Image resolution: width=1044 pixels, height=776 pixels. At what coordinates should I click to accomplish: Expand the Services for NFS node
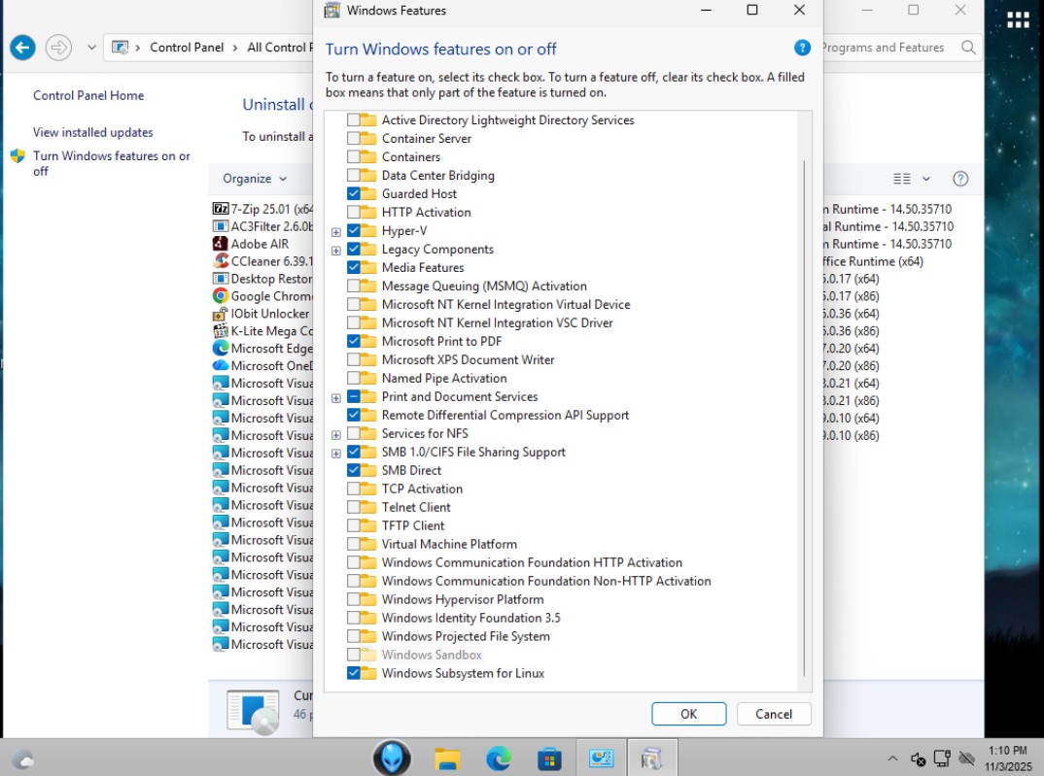336,435
